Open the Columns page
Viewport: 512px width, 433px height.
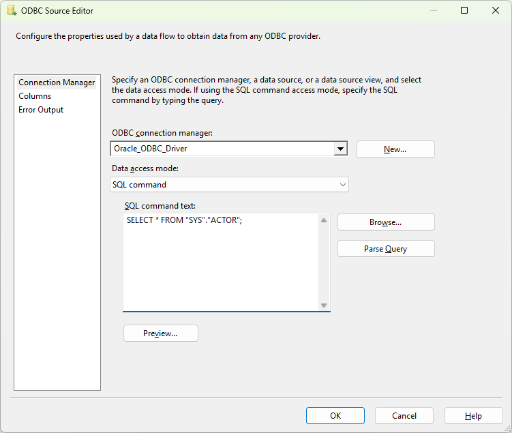[35, 96]
